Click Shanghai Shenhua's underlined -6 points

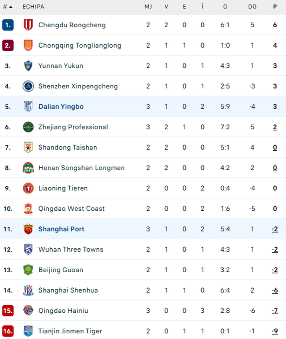pyautogui.click(x=275, y=290)
